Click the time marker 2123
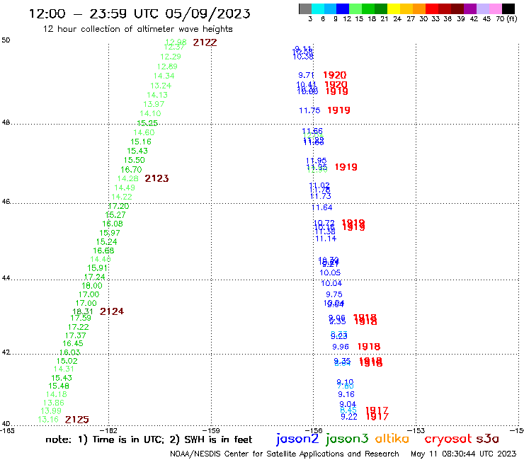This screenshot has width=524, height=460. point(156,178)
